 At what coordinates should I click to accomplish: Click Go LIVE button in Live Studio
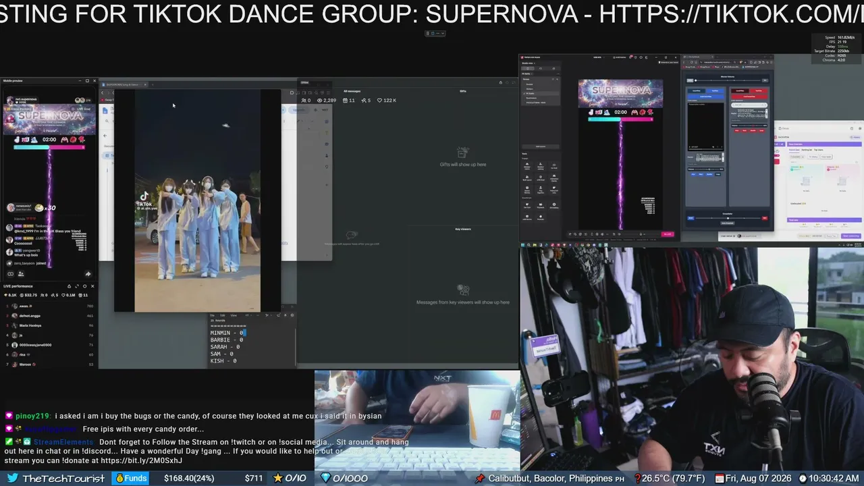668,234
